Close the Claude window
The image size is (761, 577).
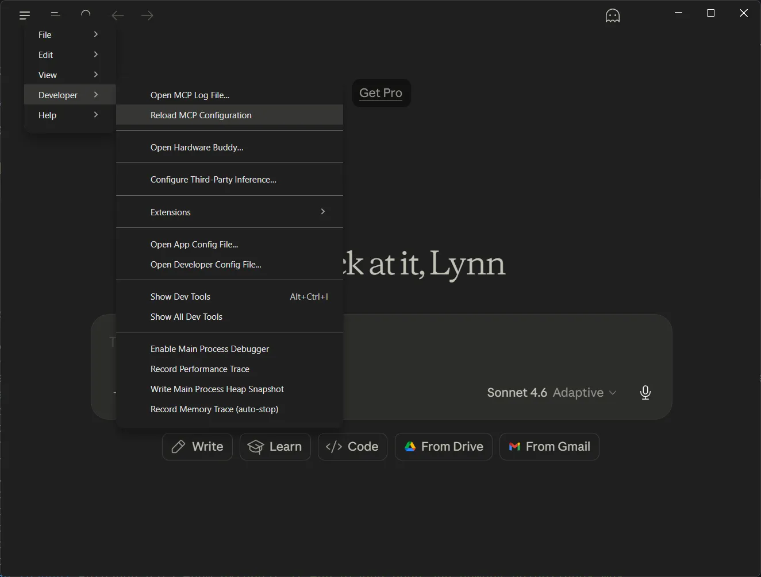click(744, 13)
